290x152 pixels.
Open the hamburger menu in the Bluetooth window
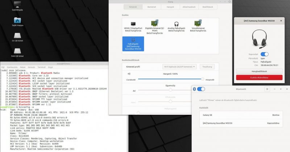click(267, 89)
